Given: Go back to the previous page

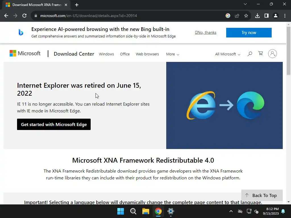Looking at the screenshot, I should point(6,16).
